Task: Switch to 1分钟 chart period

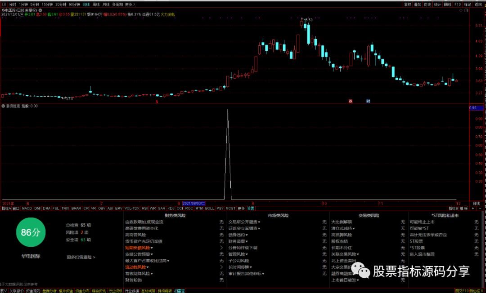Action: point(23,4)
